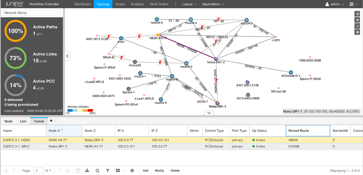Expand the Layout menu
Viewport: 363px width, 175px height.
pos(189,4)
